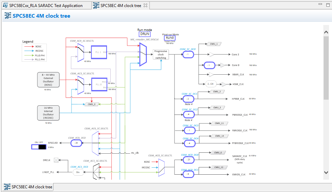The width and height of the screenshot is (332, 192).
Task: Click the XBAR_CLK buffer triangle
Action: tap(211, 74)
